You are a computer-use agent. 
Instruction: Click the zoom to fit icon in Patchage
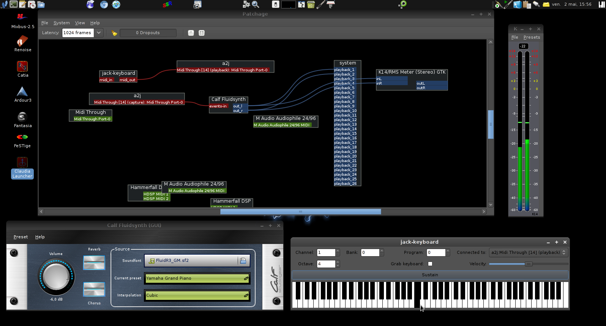coord(202,33)
